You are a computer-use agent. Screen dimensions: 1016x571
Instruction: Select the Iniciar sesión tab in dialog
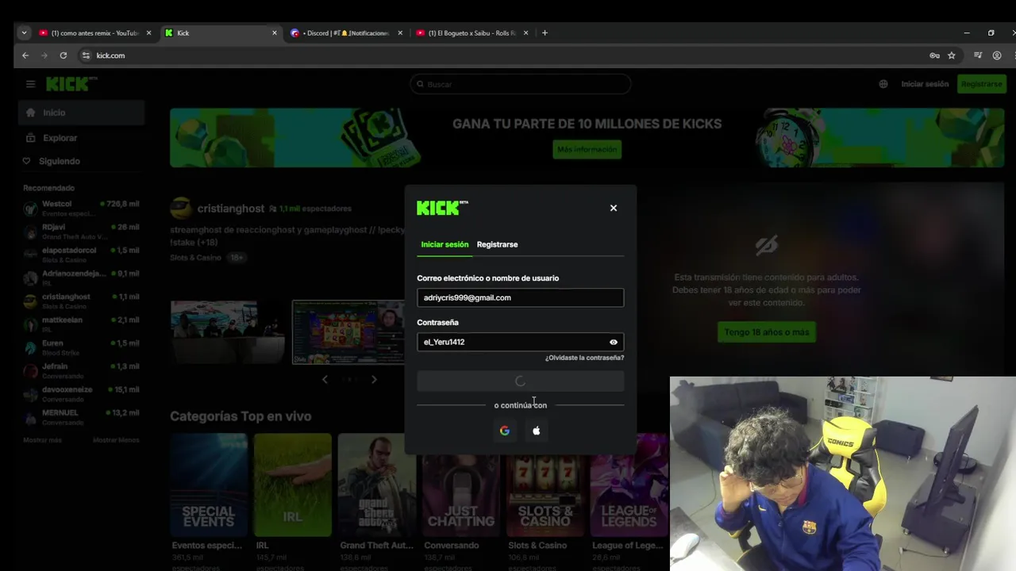tap(444, 244)
